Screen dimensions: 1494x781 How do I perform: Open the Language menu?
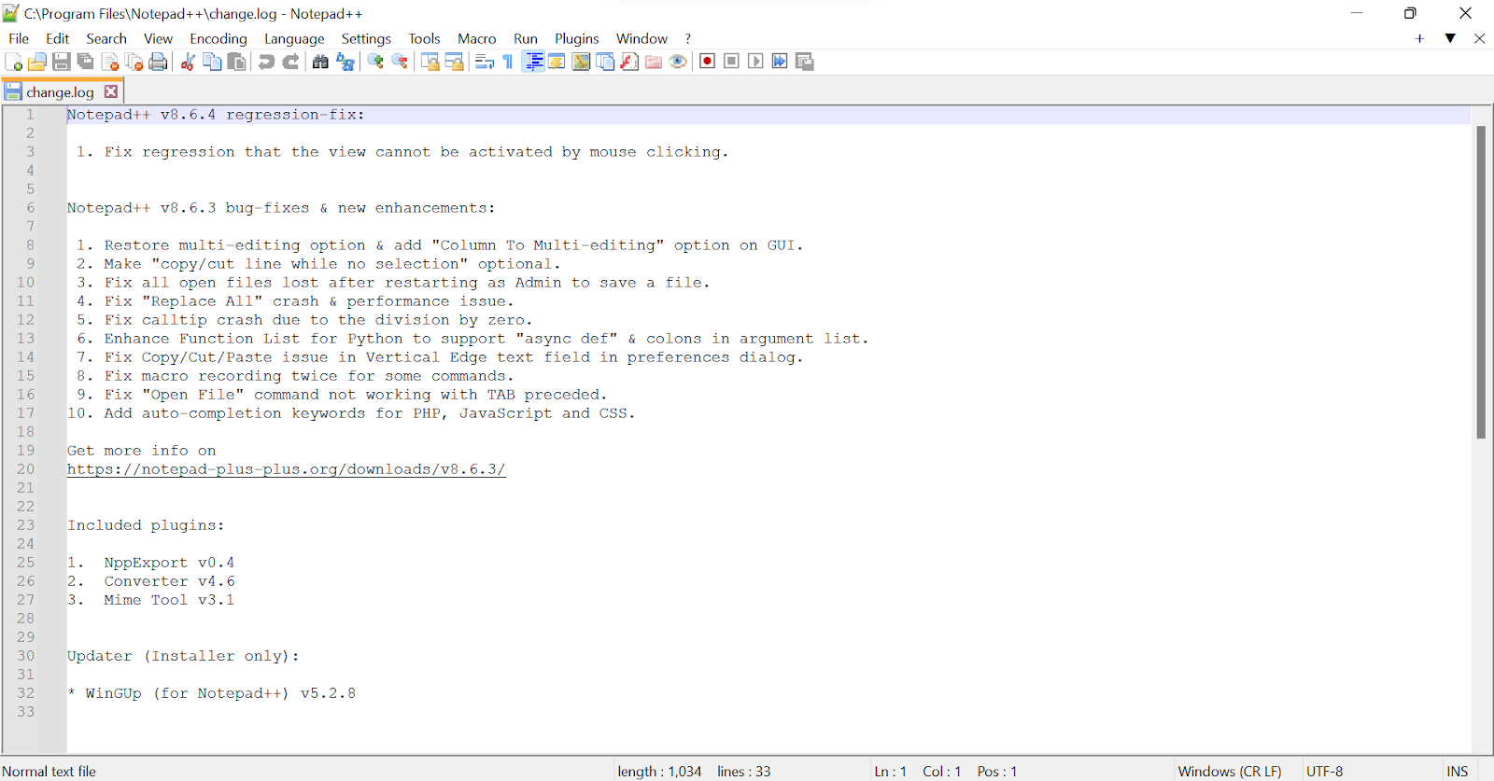click(x=294, y=38)
